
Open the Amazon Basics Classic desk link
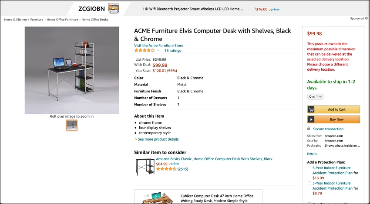(214, 159)
